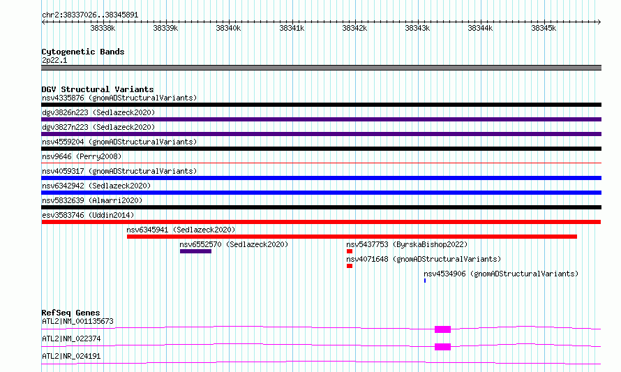
Task: Select the purple bar of dgv3827n223
Action: (x=321, y=134)
